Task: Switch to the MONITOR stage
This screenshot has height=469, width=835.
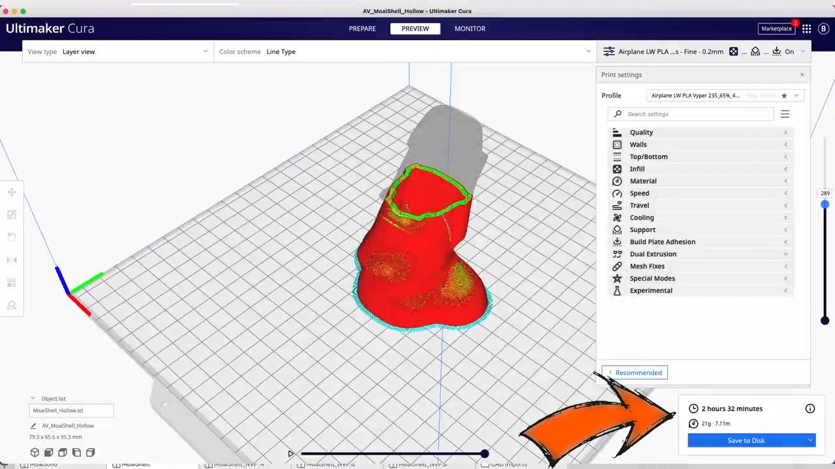Action: tap(470, 29)
